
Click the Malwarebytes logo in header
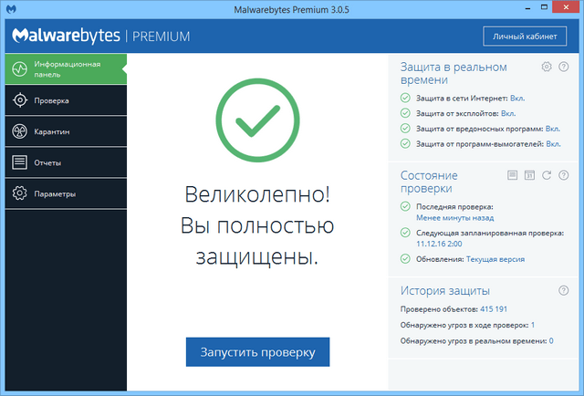tap(66, 36)
